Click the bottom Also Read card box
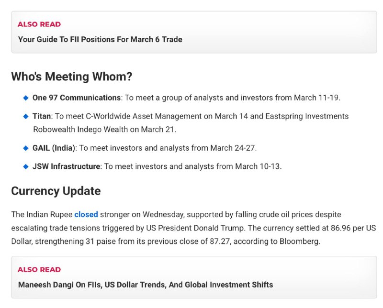The width and height of the screenshot is (383, 308). click(194, 277)
